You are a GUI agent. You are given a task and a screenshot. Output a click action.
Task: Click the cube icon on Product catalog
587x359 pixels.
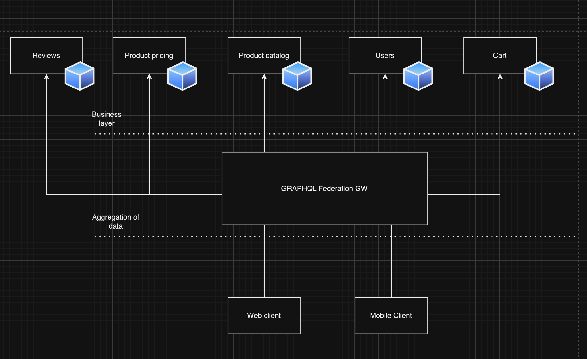(297, 76)
